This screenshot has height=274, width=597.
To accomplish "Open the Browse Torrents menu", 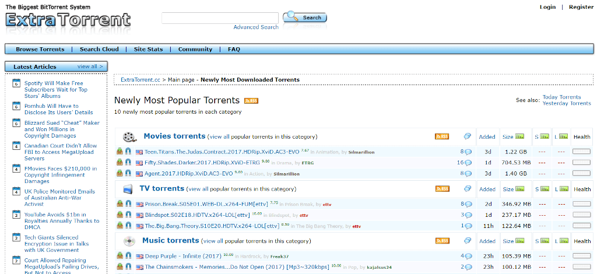I will click(40, 49).
